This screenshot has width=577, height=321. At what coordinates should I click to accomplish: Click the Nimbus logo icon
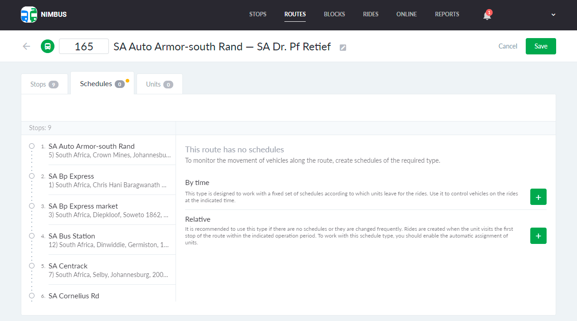29,15
